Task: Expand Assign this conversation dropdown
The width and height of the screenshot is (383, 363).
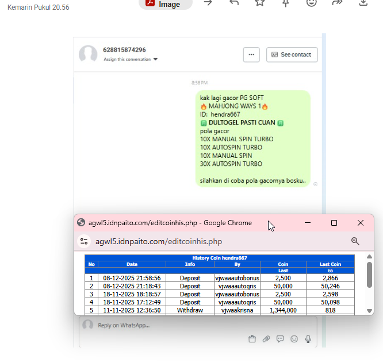Action: (131, 59)
